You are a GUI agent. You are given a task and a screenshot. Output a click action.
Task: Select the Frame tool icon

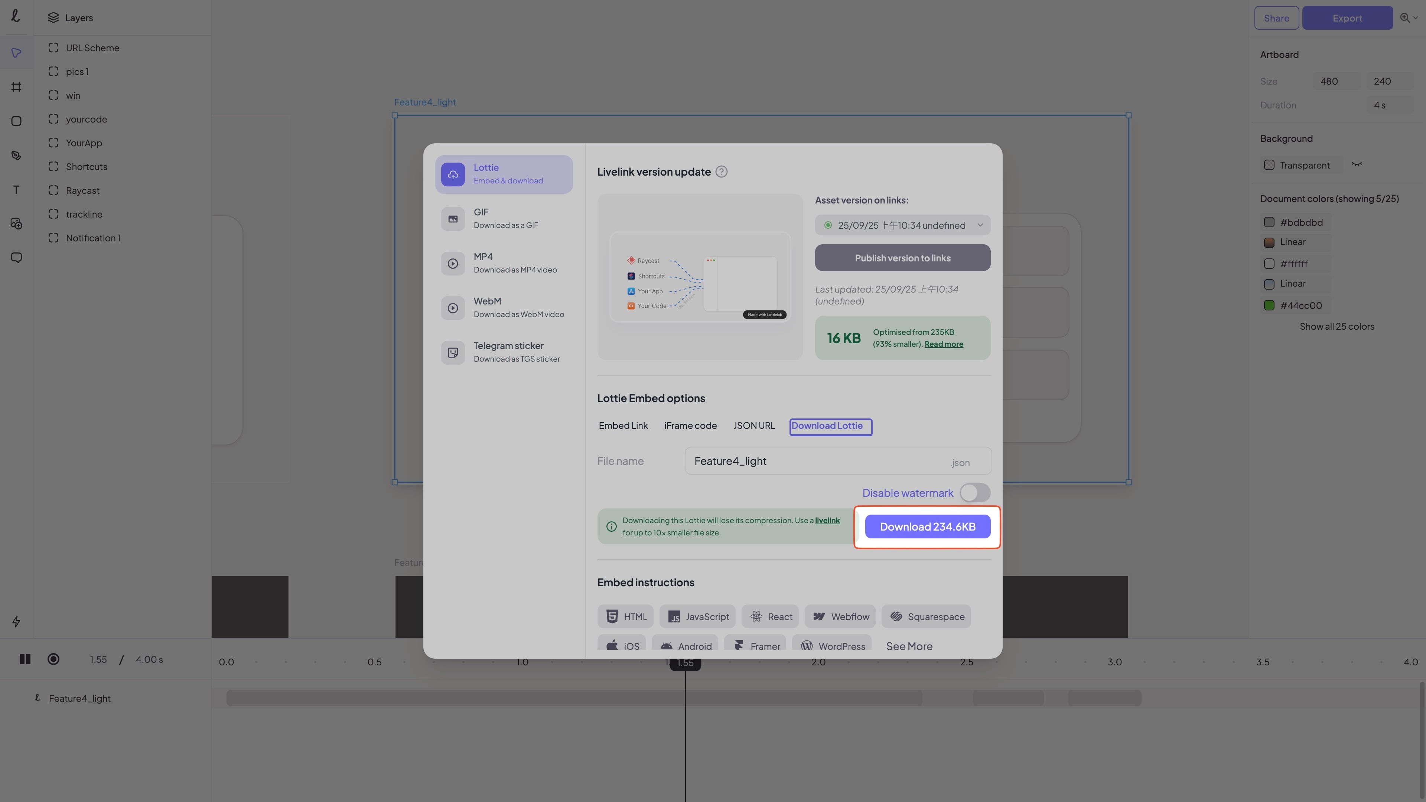pyautogui.click(x=16, y=87)
